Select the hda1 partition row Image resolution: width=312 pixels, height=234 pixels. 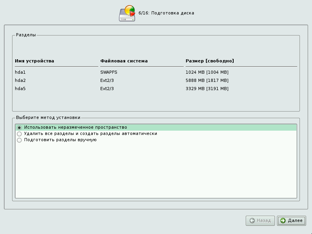click(20, 72)
